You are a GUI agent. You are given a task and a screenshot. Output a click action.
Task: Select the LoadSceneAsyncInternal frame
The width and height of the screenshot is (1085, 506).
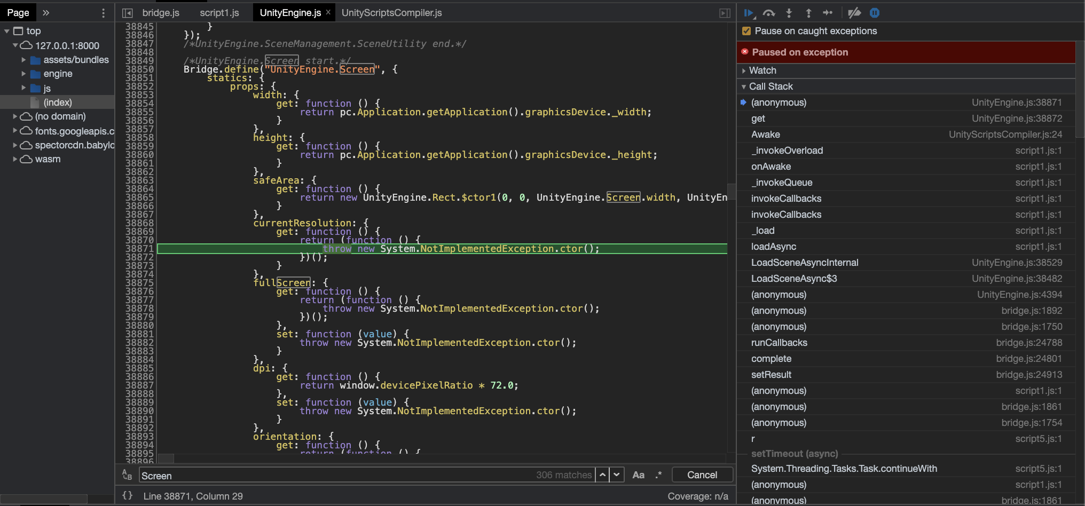(906, 263)
